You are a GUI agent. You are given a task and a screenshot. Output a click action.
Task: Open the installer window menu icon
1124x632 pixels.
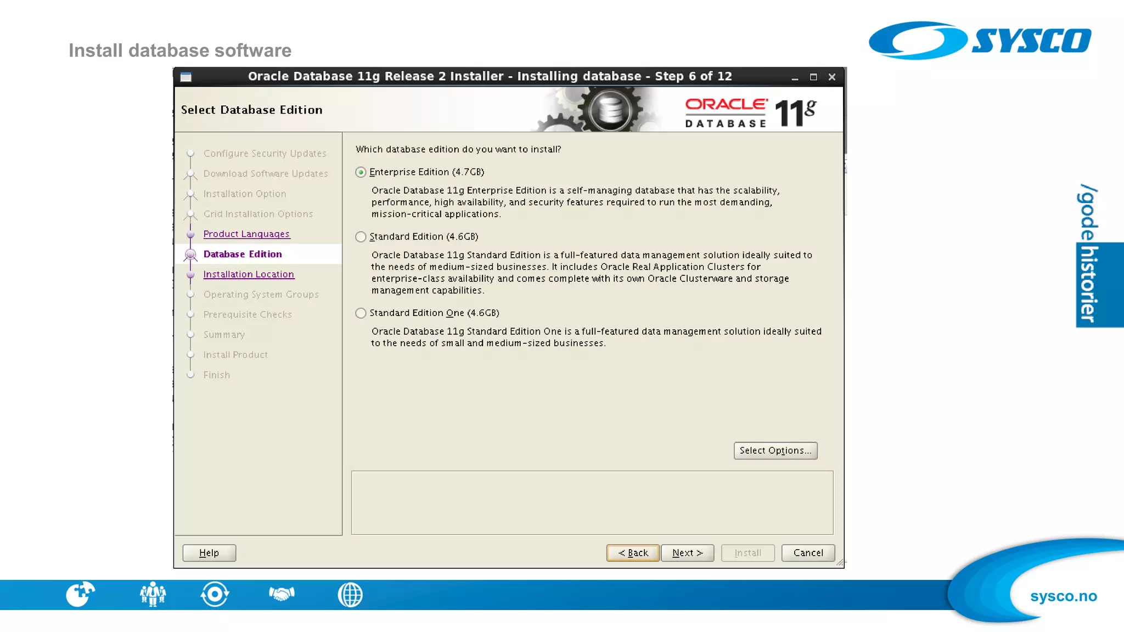186,77
